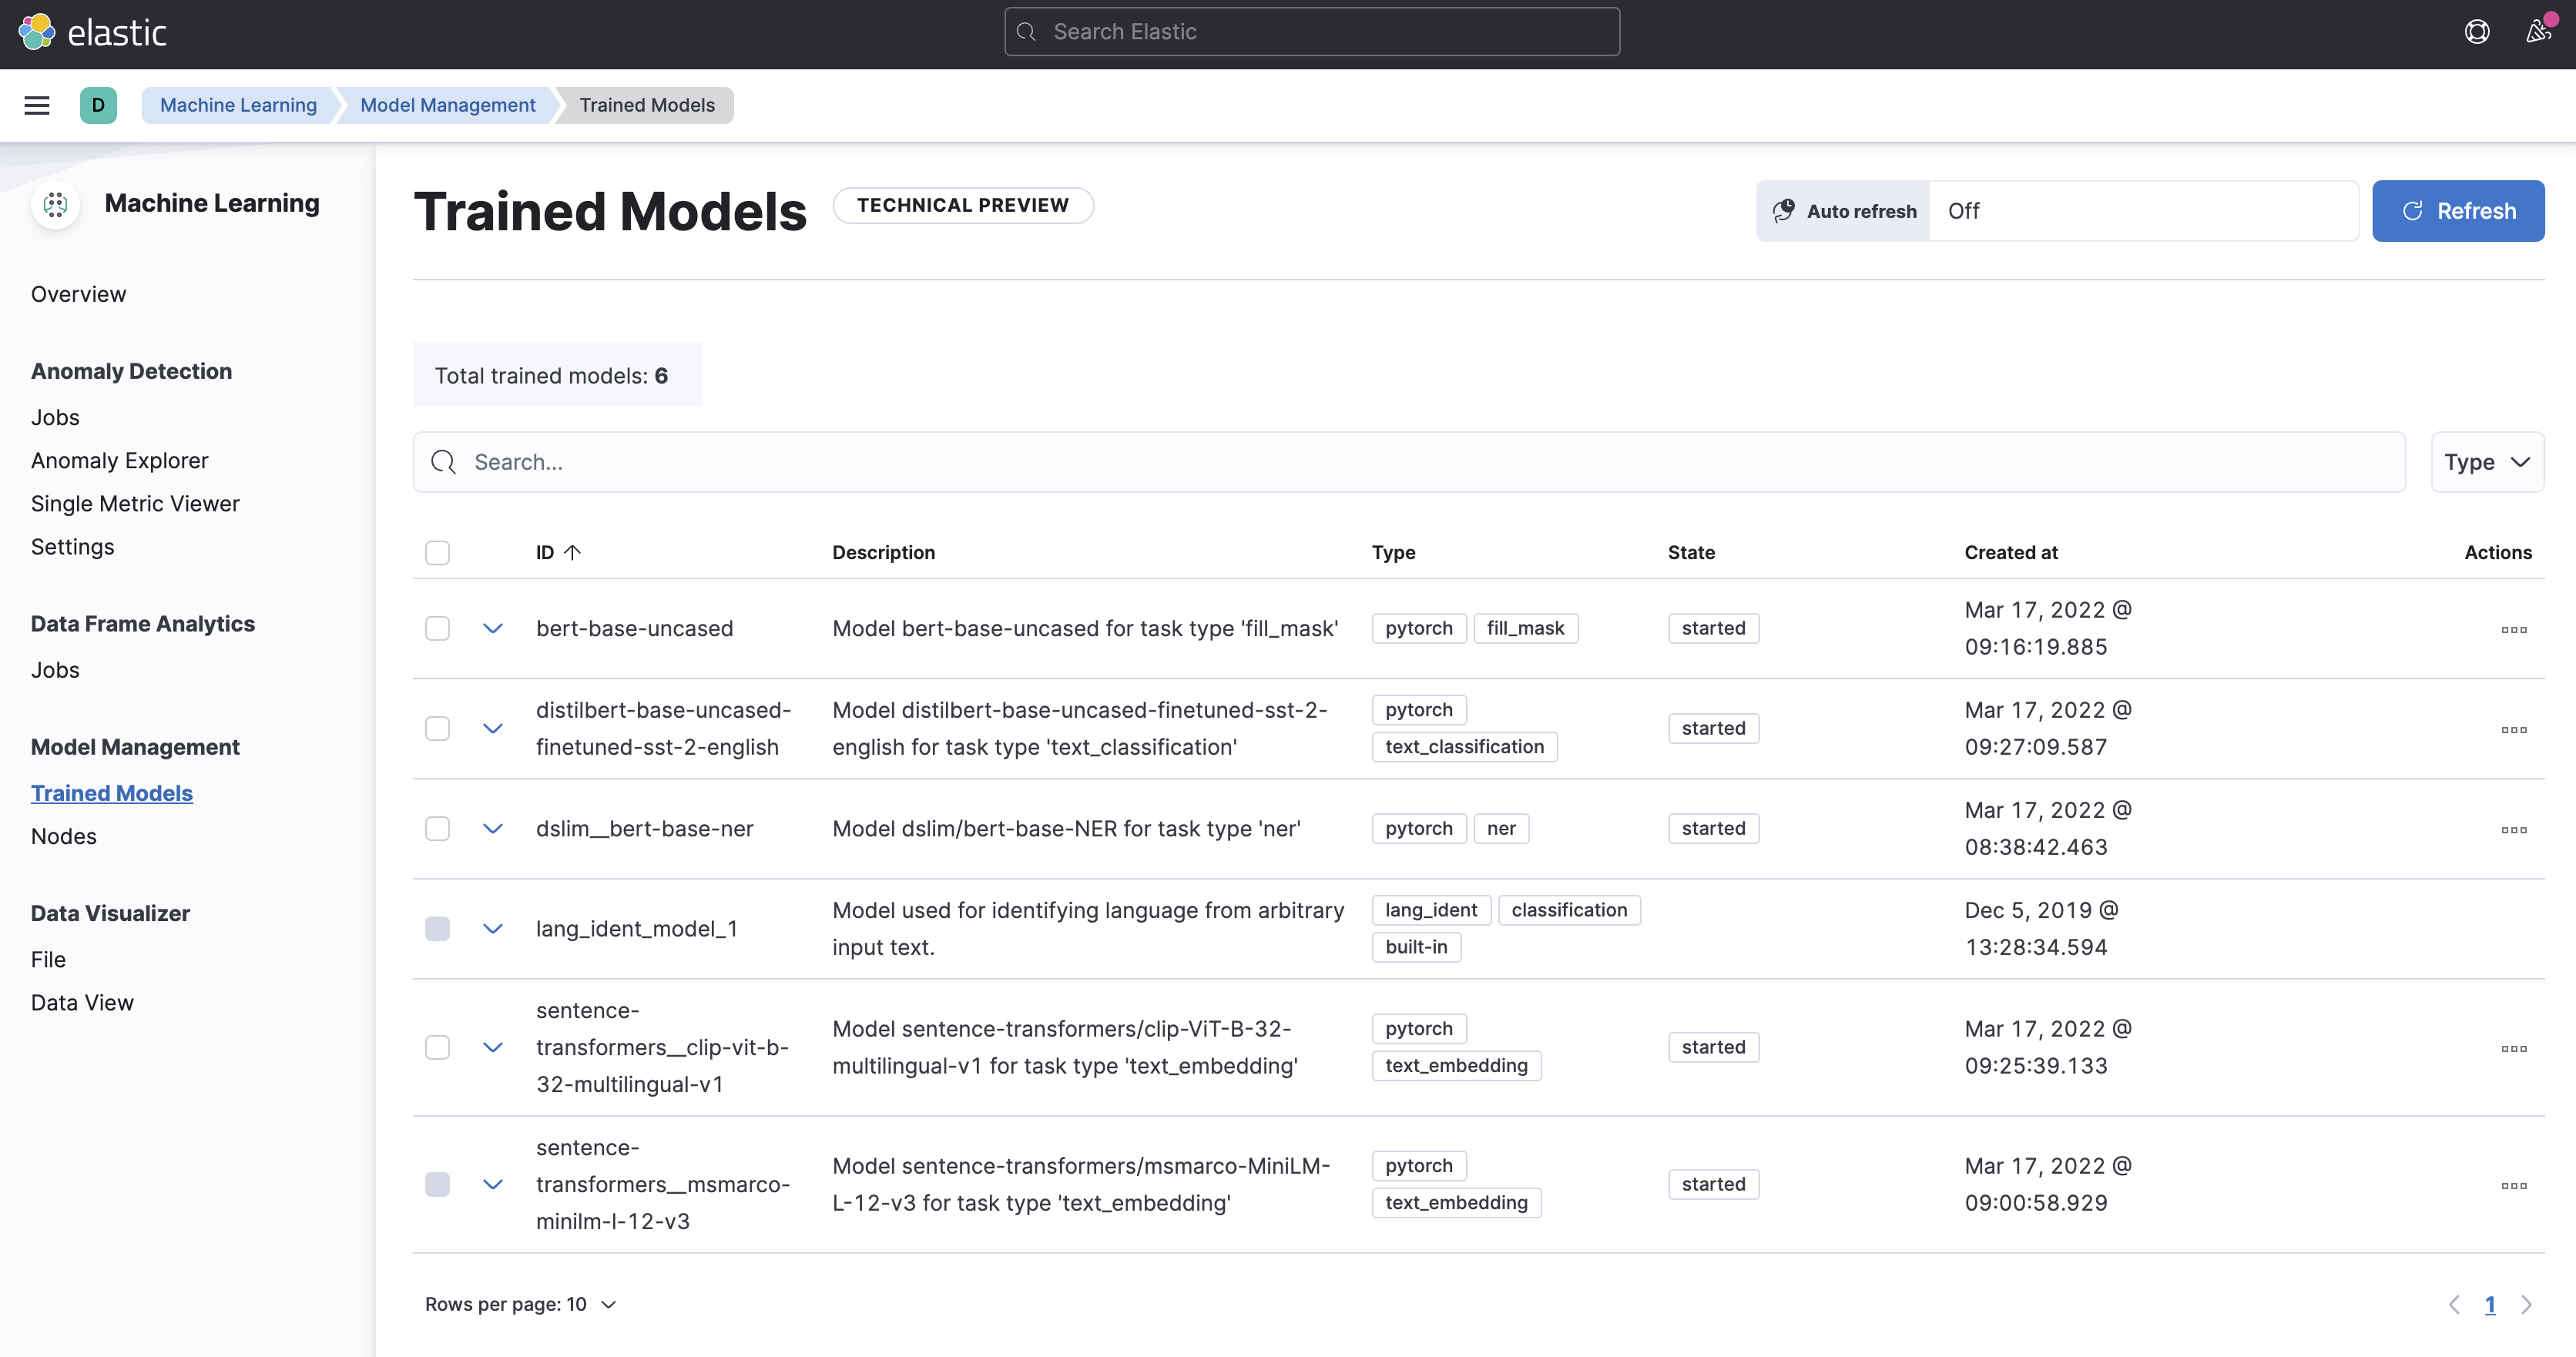The height and width of the screenshot is (1357, 2576).
Task: Click the D space avatar
Action: click(x=98, y=105)
